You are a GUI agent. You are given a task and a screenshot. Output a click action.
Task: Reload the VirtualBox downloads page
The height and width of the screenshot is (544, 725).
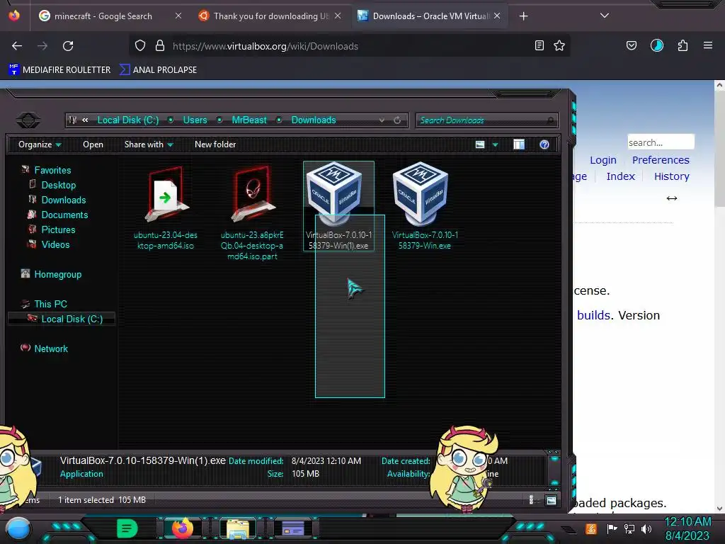click(68, 46)
